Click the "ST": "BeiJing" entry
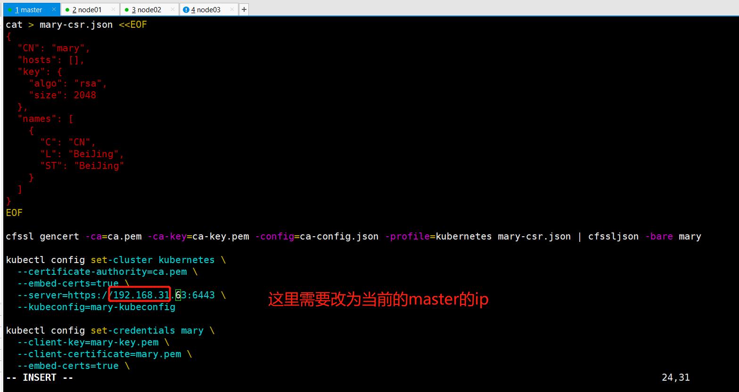Viewport: 739px width, 392px height. (x=82, y=166)
